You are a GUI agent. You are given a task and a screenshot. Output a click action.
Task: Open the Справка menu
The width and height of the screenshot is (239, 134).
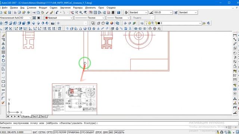click(x=111, y=7)
